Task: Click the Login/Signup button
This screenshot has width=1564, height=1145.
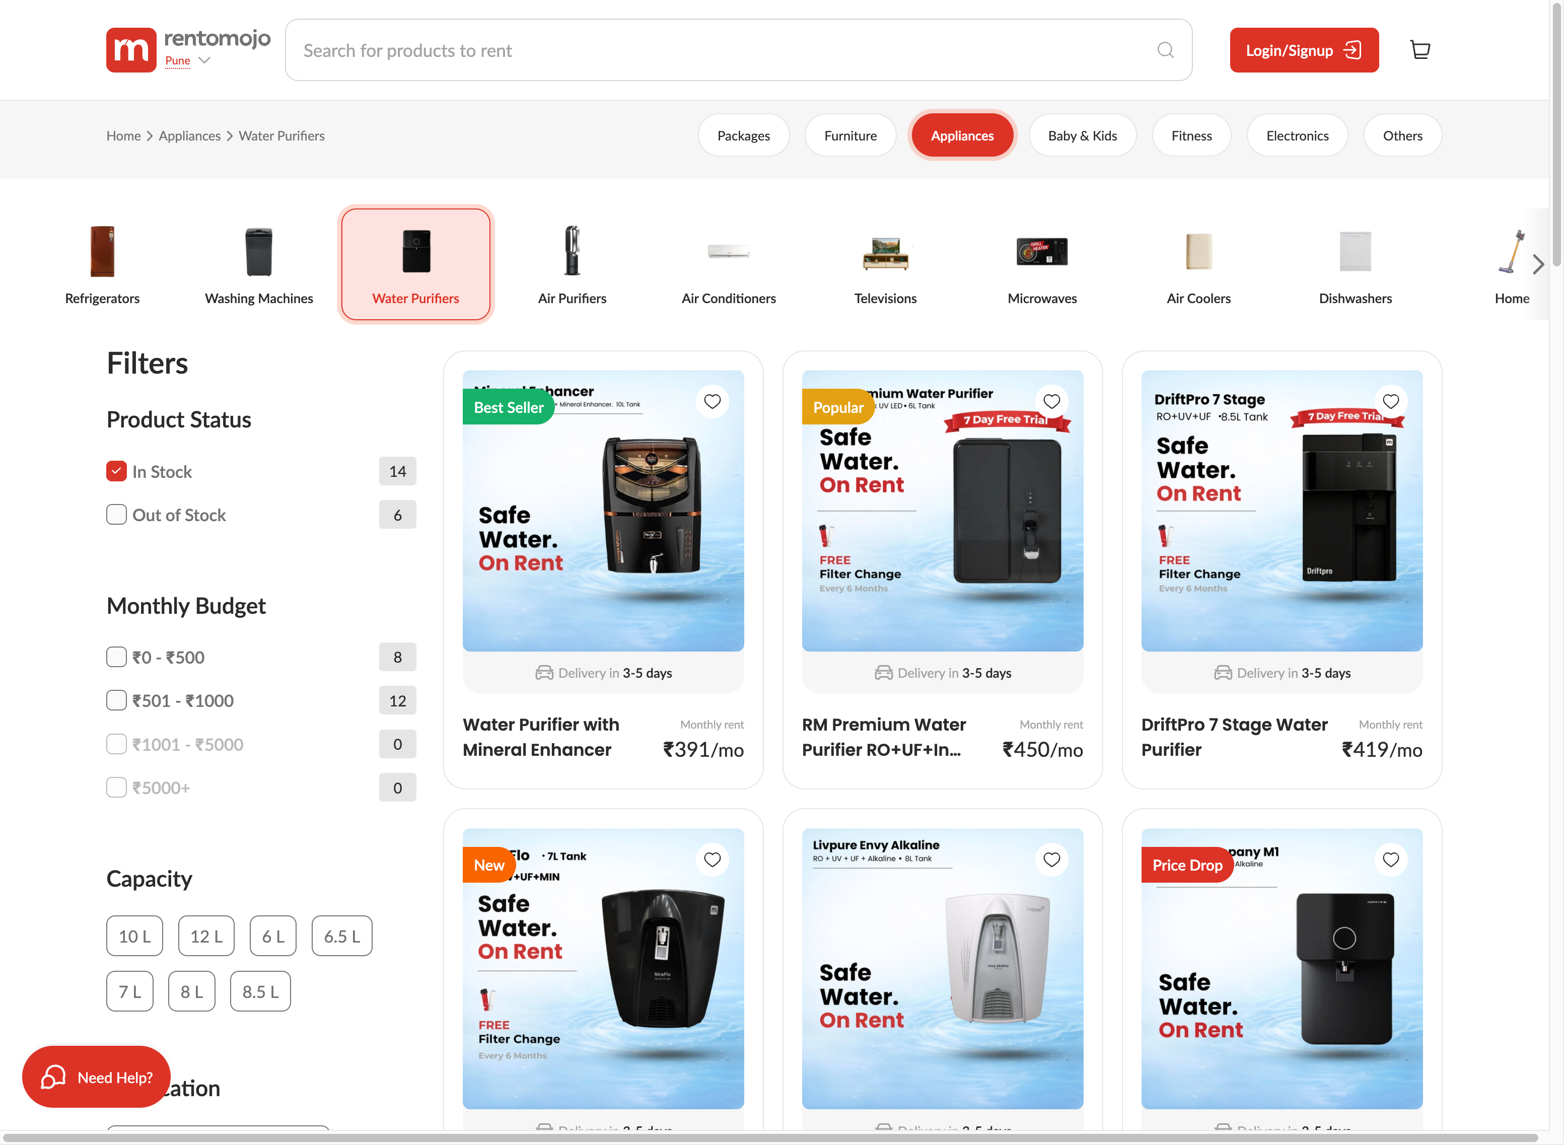Action: (1304, 50)
